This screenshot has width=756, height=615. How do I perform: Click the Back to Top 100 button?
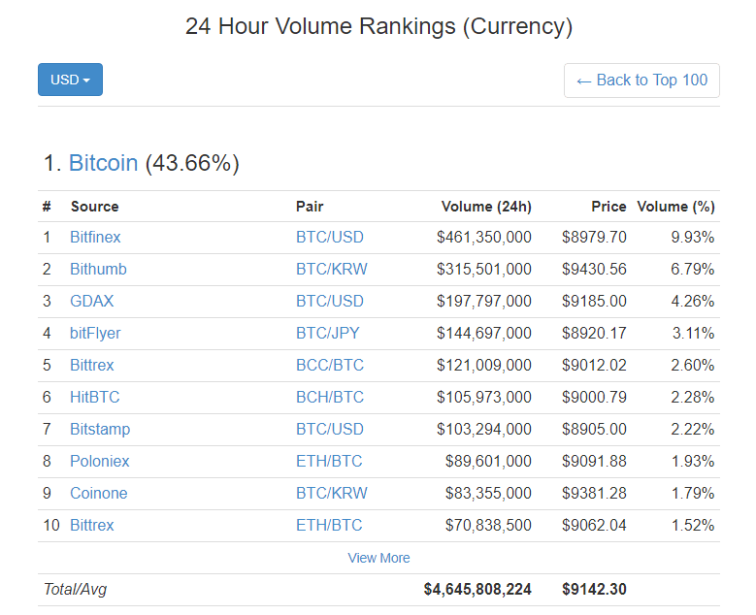click(x=641, y=81)
